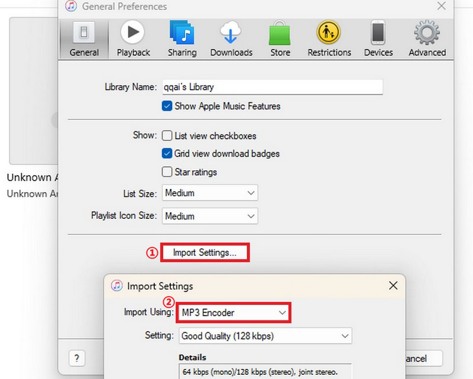
Task: Open the Playlist Icon Size dropdown
Action: click(210, 216)
